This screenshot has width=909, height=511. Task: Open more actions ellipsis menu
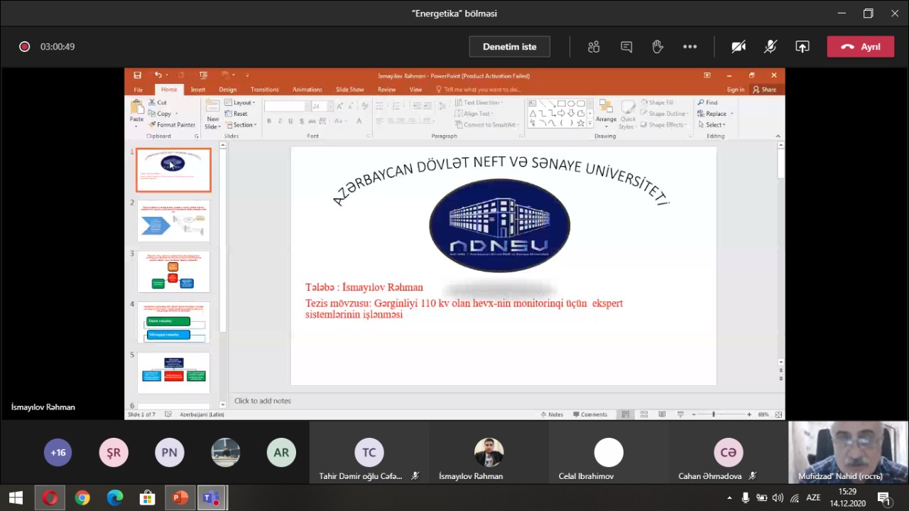(x=690, y=47)
